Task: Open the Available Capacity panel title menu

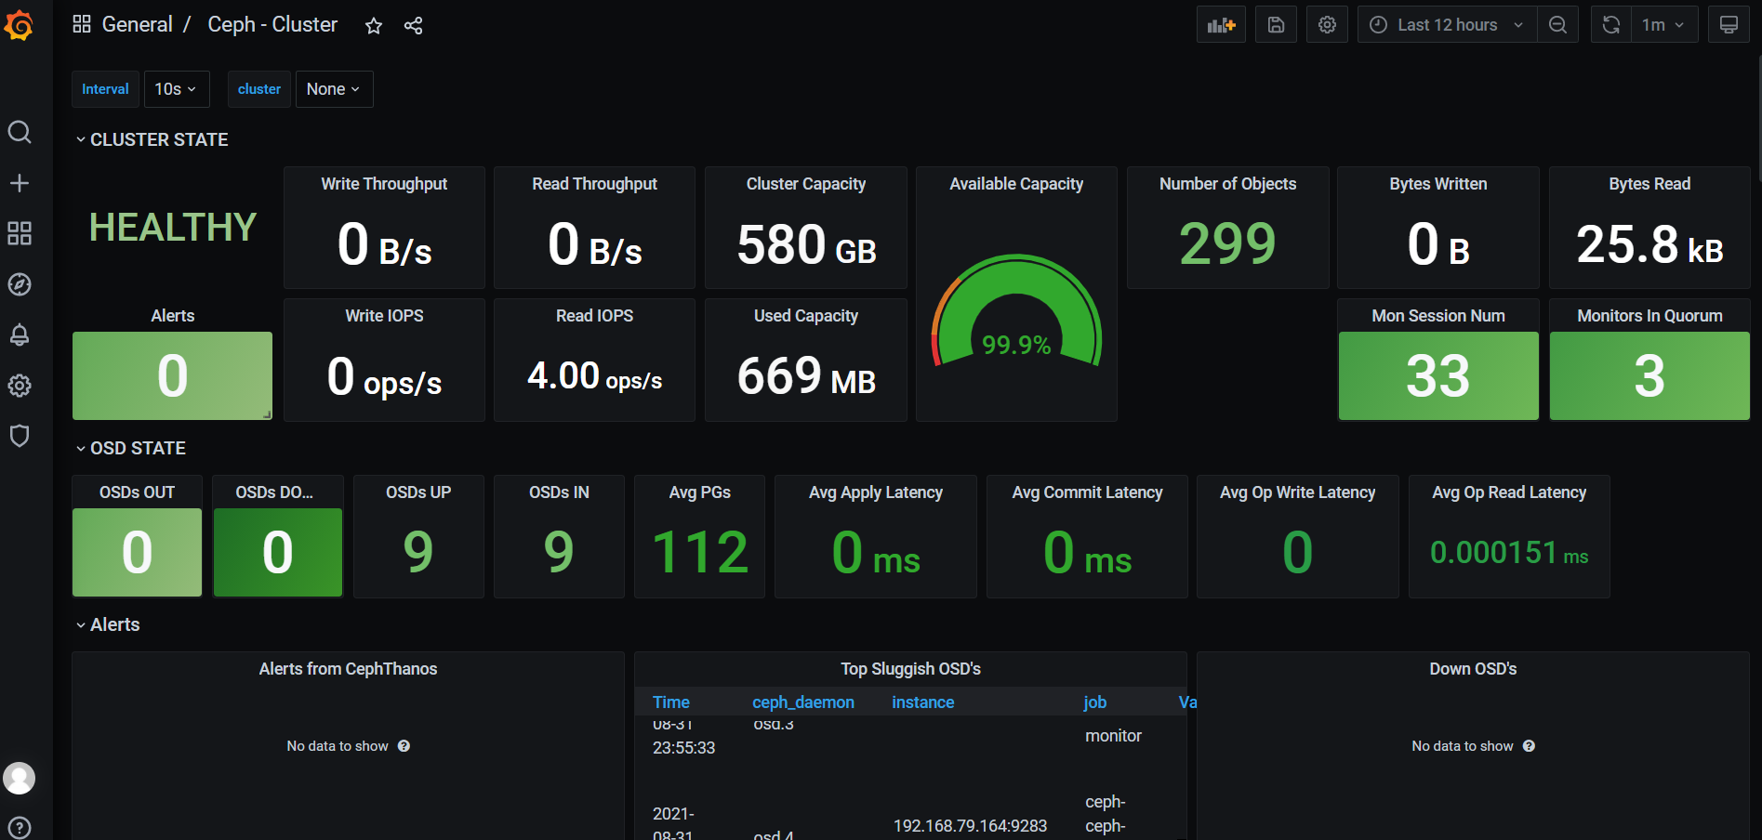Action: [1016, 184]
